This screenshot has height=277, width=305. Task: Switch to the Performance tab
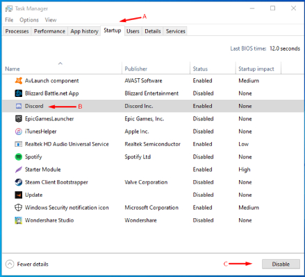pos(49,31)
